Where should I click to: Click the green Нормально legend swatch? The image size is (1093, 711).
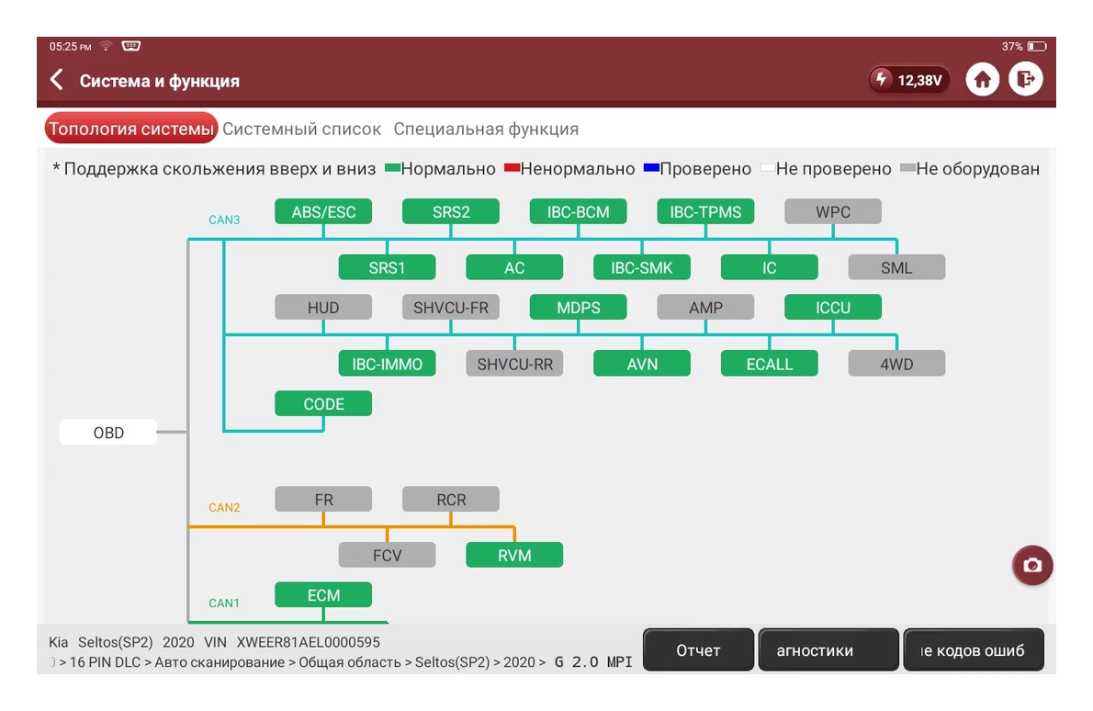pos(392,167)
